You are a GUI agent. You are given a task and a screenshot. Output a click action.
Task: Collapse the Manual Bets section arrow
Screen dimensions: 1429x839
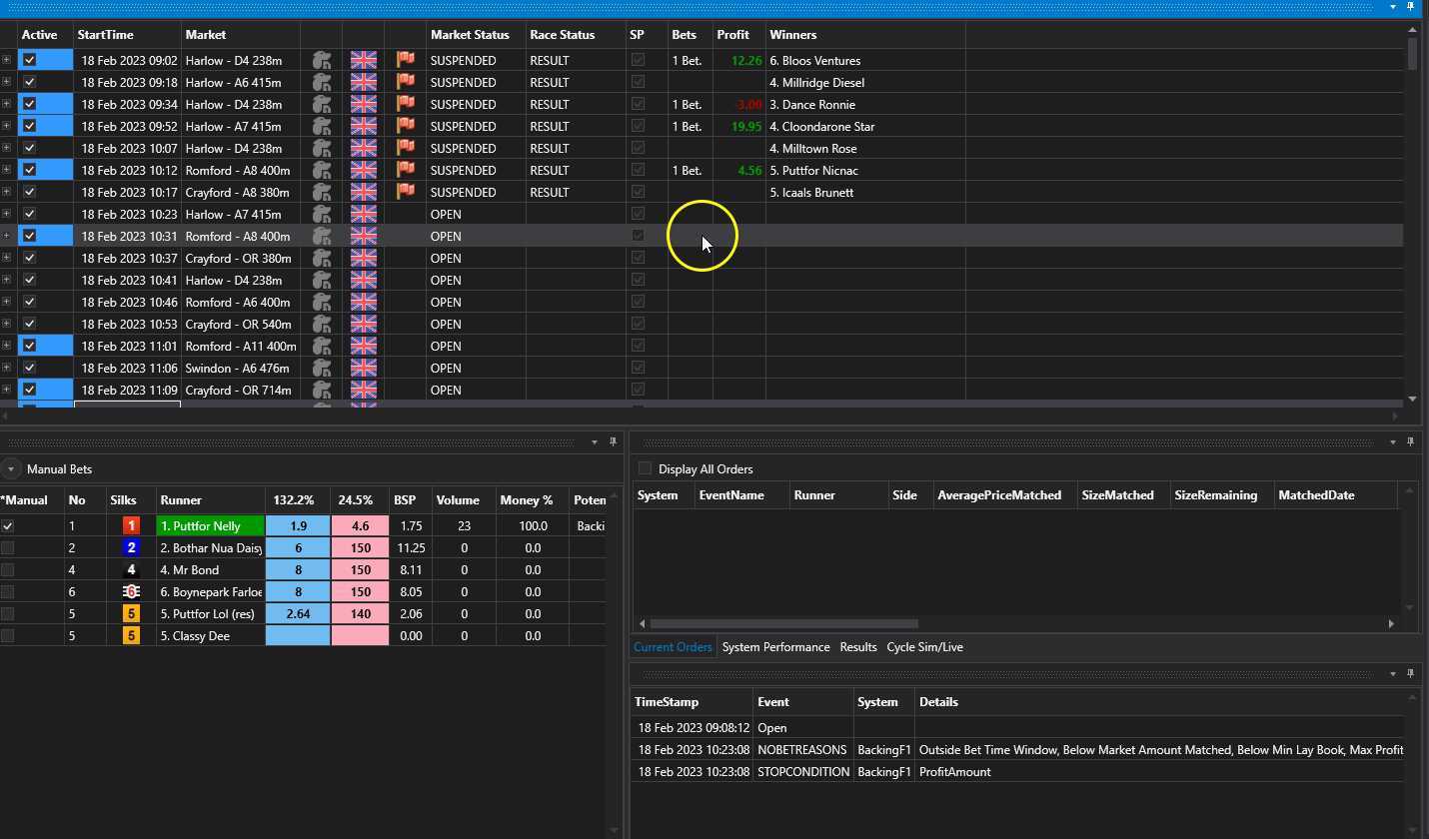tap(11, 469)
